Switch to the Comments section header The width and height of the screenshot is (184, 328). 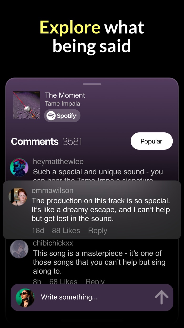point(34,141)
